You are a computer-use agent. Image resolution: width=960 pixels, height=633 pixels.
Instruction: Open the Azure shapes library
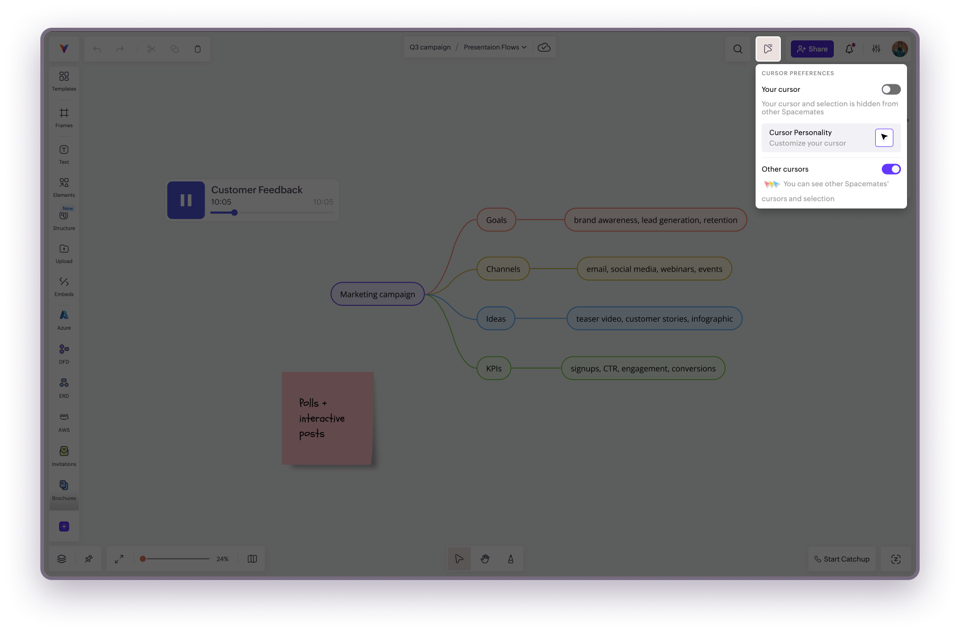(x=64, y=320)
